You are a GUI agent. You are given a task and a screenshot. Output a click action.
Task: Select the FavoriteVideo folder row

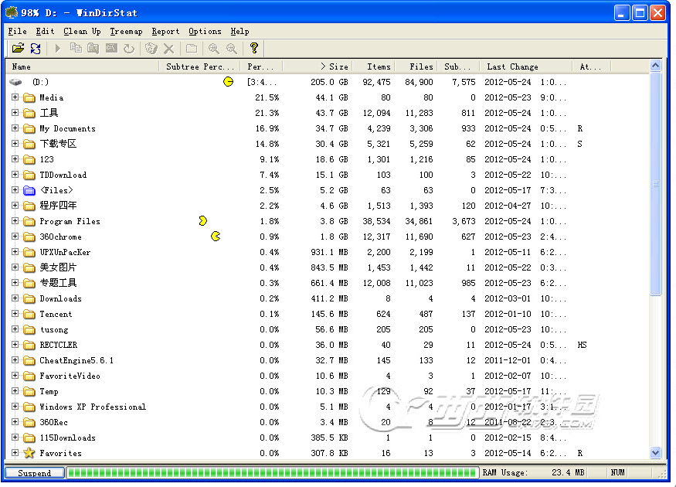point(328,376)
